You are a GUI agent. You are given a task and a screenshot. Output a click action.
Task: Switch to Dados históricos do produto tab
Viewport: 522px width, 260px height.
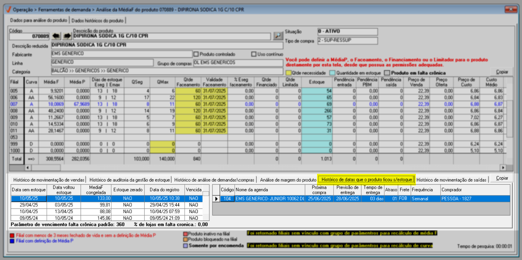(x=97, y=21)
